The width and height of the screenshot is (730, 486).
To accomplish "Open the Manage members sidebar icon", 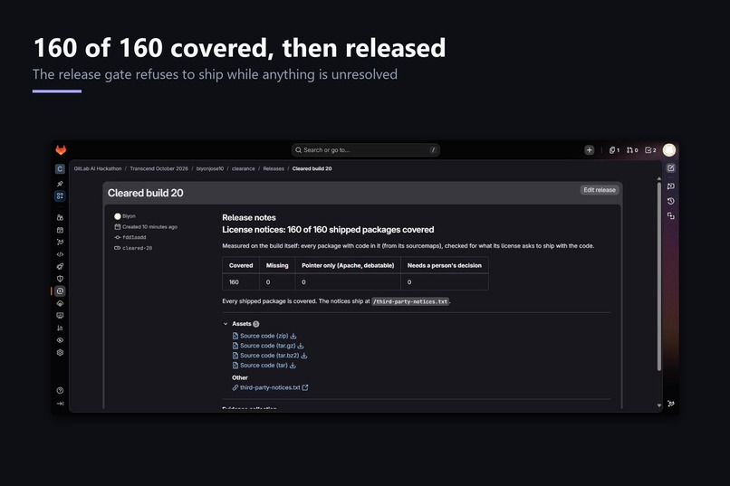I will (x=60, y=217).
